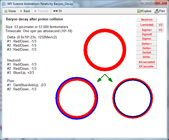The height and width of the screenshot is (140, 169).
Task: Choose the Sigma- decay
Action: tap(146, 39)
